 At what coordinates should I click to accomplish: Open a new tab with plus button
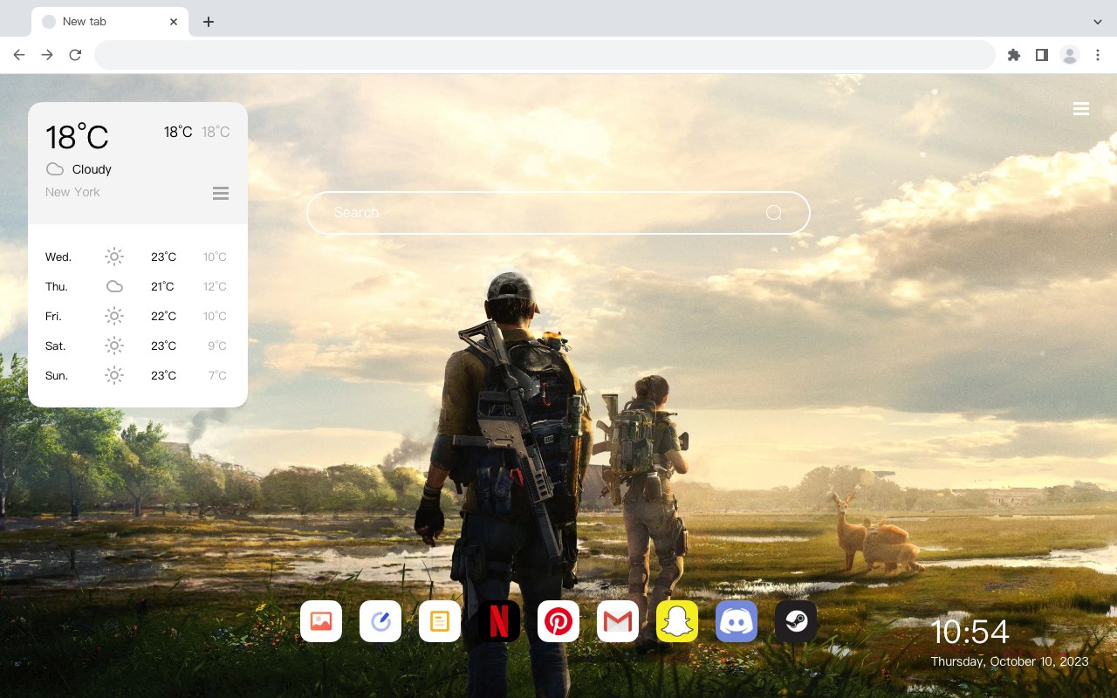tap(208, 22)
